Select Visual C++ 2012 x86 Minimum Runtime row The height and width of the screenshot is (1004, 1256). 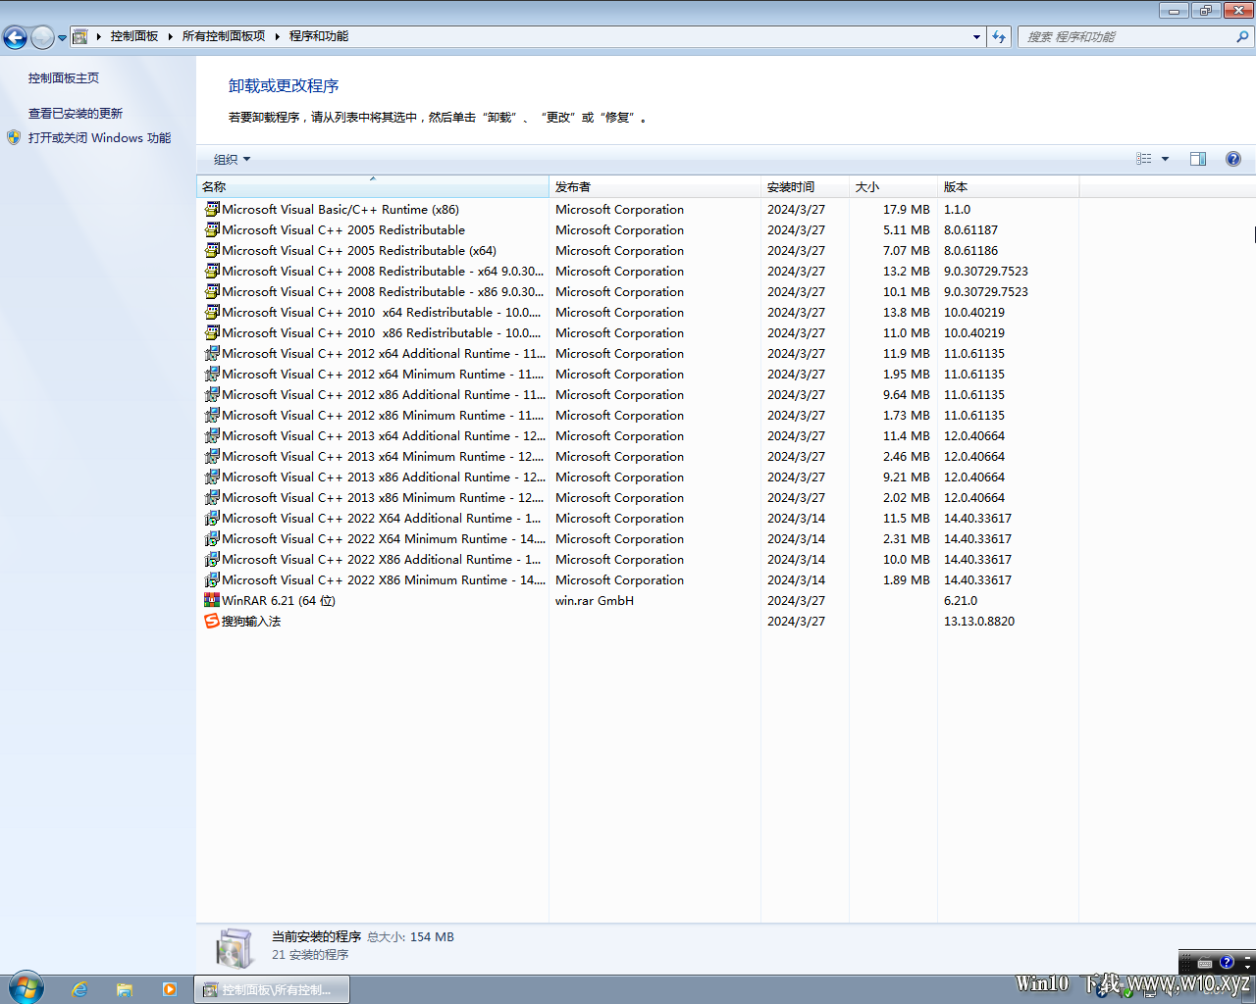638,415
